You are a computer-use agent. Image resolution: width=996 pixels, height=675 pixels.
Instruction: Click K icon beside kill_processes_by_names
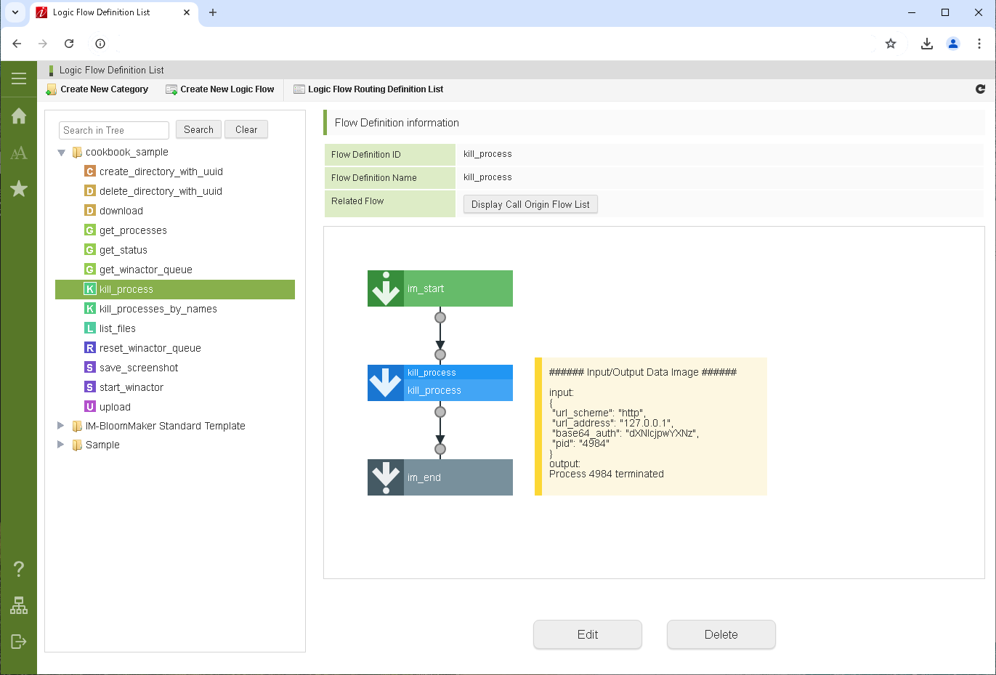tap(90, 309)
